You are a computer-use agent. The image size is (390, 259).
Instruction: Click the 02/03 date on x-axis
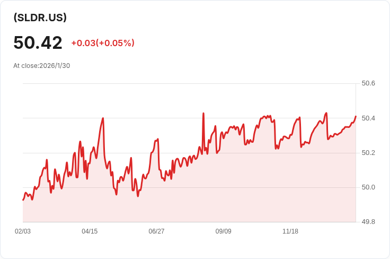(x=23, y=231)
